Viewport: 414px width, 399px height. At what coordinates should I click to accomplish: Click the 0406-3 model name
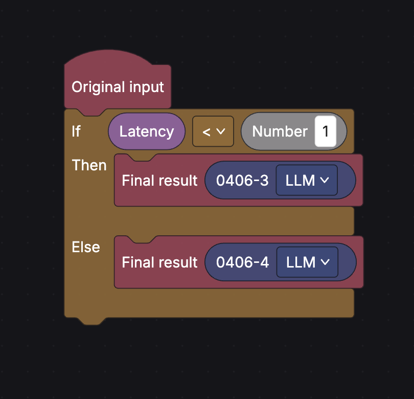(242, 181)
